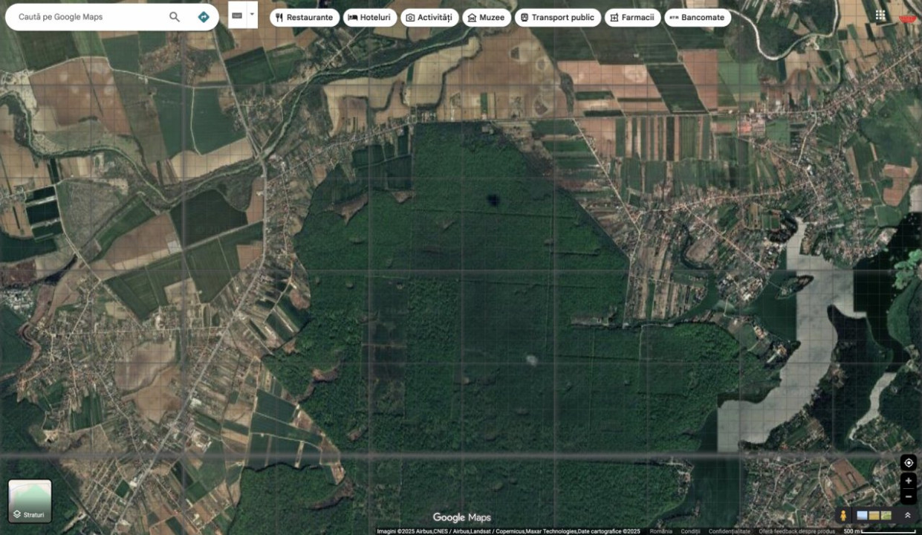Select the Muzee category
Image resolution: width=922 pixels, height=535 pixels.
[x=486, y=16]
